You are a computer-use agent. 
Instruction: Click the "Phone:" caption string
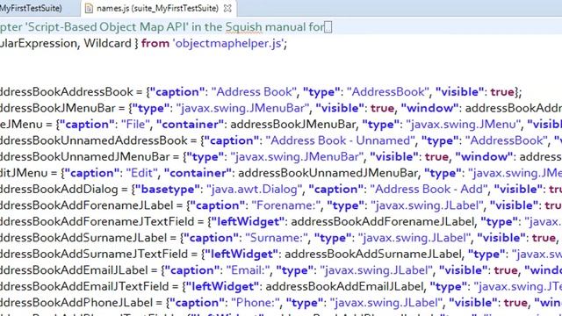[x=256, y=303]
